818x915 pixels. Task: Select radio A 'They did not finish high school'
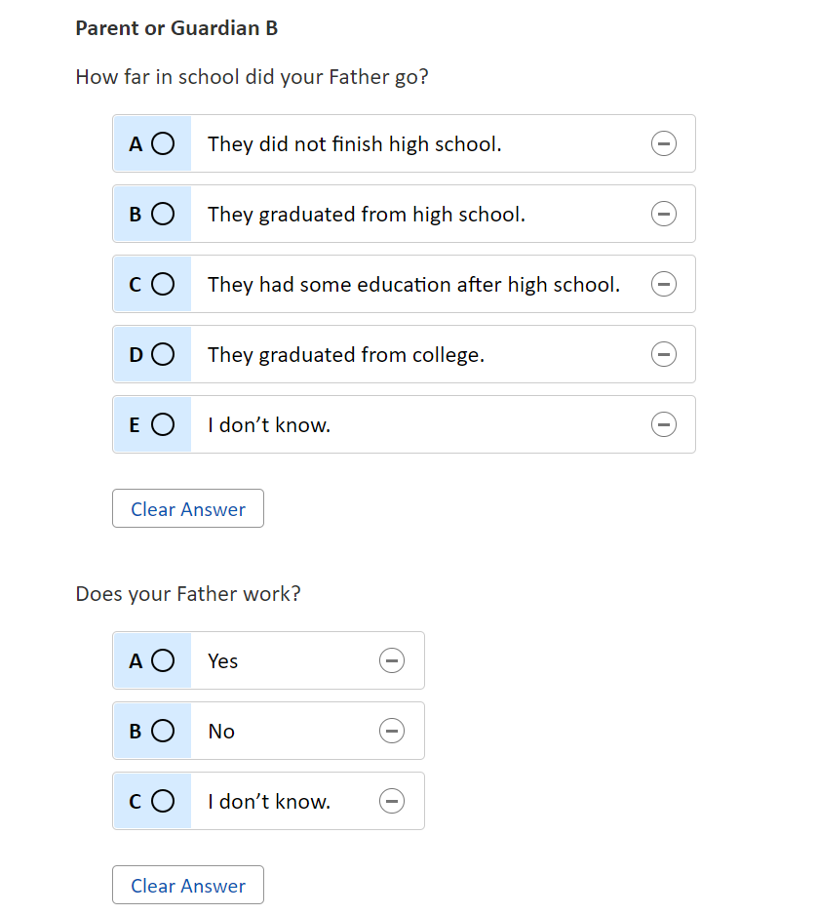point(163,144)
